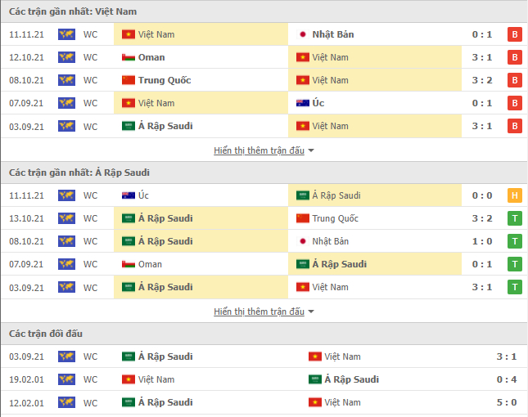Click the dropdown arrow beside the second Hiển thị thêm trận đấu
The image size is (528, 417).
click(x=311, y=312)
